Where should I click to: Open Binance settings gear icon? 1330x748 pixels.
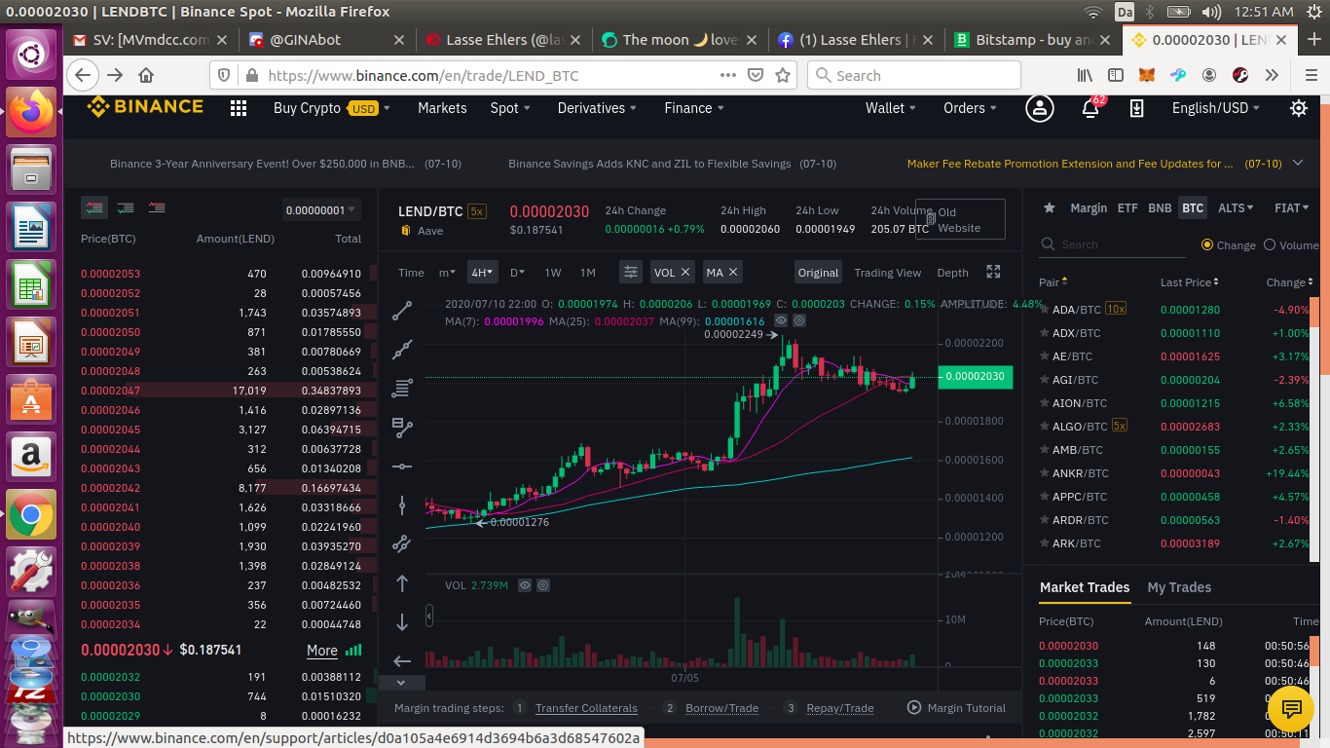pos(1299,108)
